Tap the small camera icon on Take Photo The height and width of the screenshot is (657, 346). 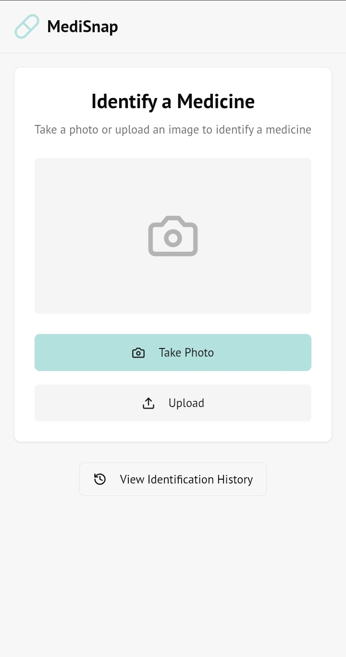(138, 353)
